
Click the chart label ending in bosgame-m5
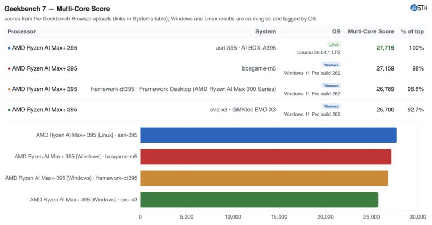coord(76,157)
